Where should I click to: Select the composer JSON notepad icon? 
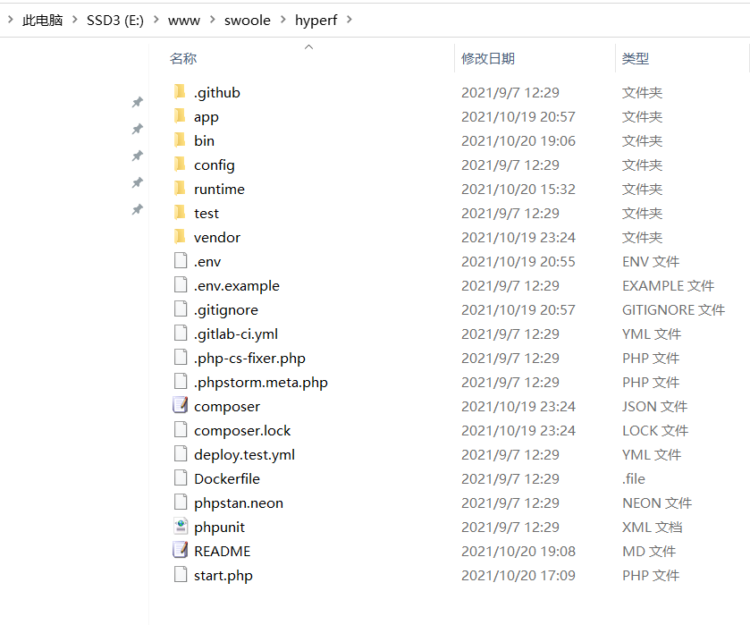click(181, 405)
